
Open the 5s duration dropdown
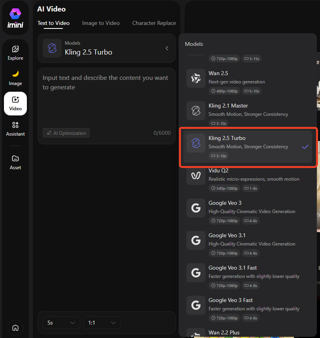[61, 323]
